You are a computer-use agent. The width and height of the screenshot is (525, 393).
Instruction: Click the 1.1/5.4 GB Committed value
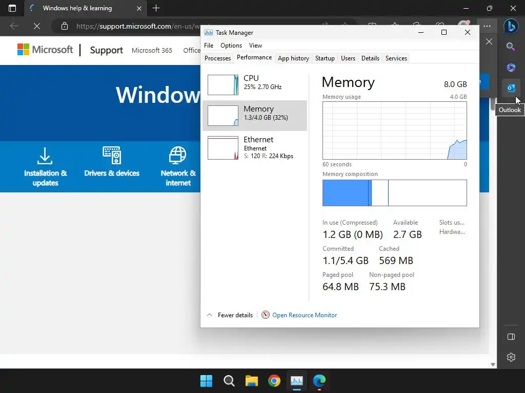[345, 260]
